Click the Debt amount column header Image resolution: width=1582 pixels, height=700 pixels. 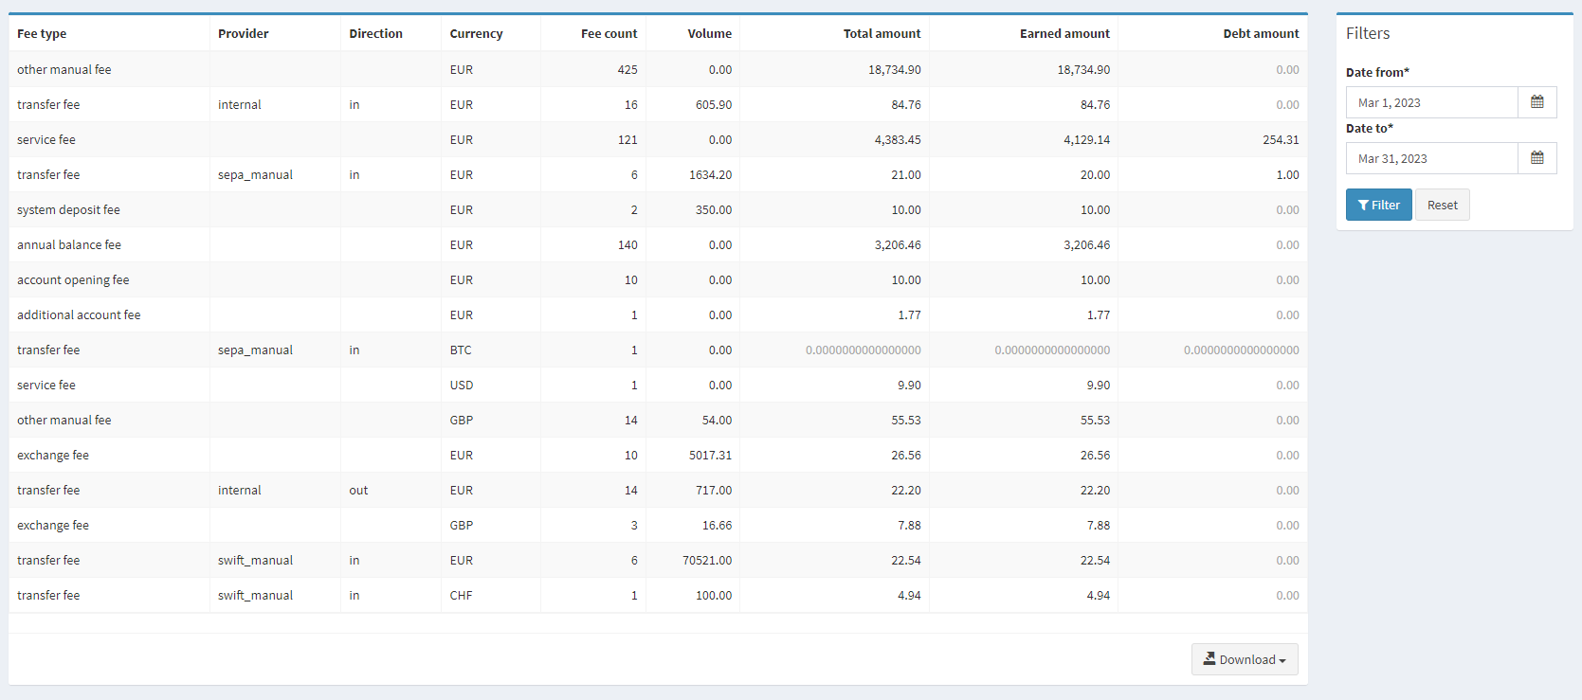click(x=1261, y=33)
